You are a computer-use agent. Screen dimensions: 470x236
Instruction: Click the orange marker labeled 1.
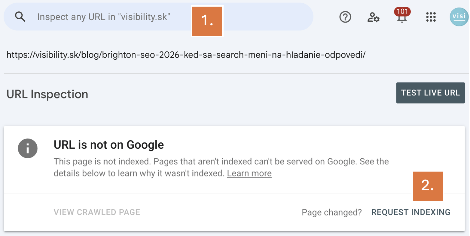point(207,21)
